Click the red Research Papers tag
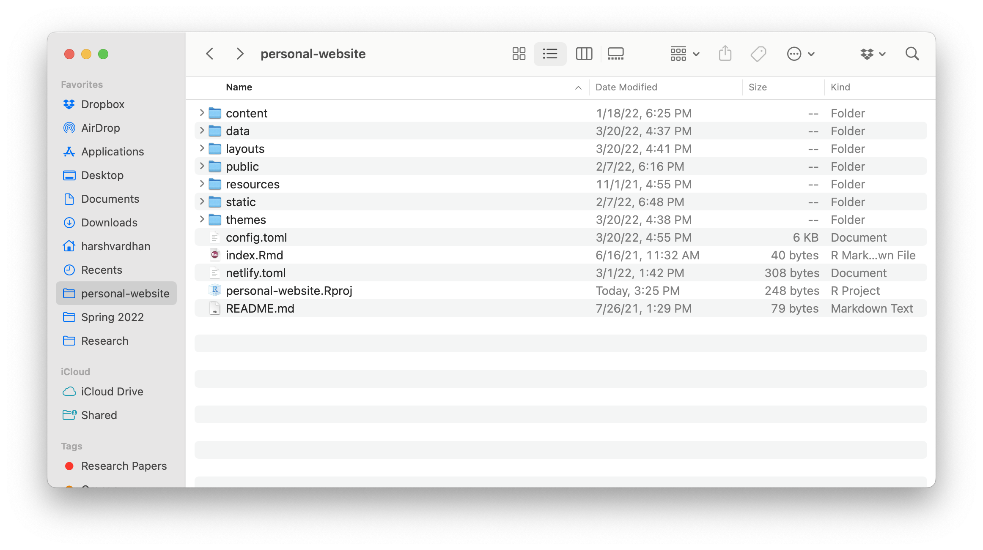Screen dimensions: 983x550 point(124,466)
